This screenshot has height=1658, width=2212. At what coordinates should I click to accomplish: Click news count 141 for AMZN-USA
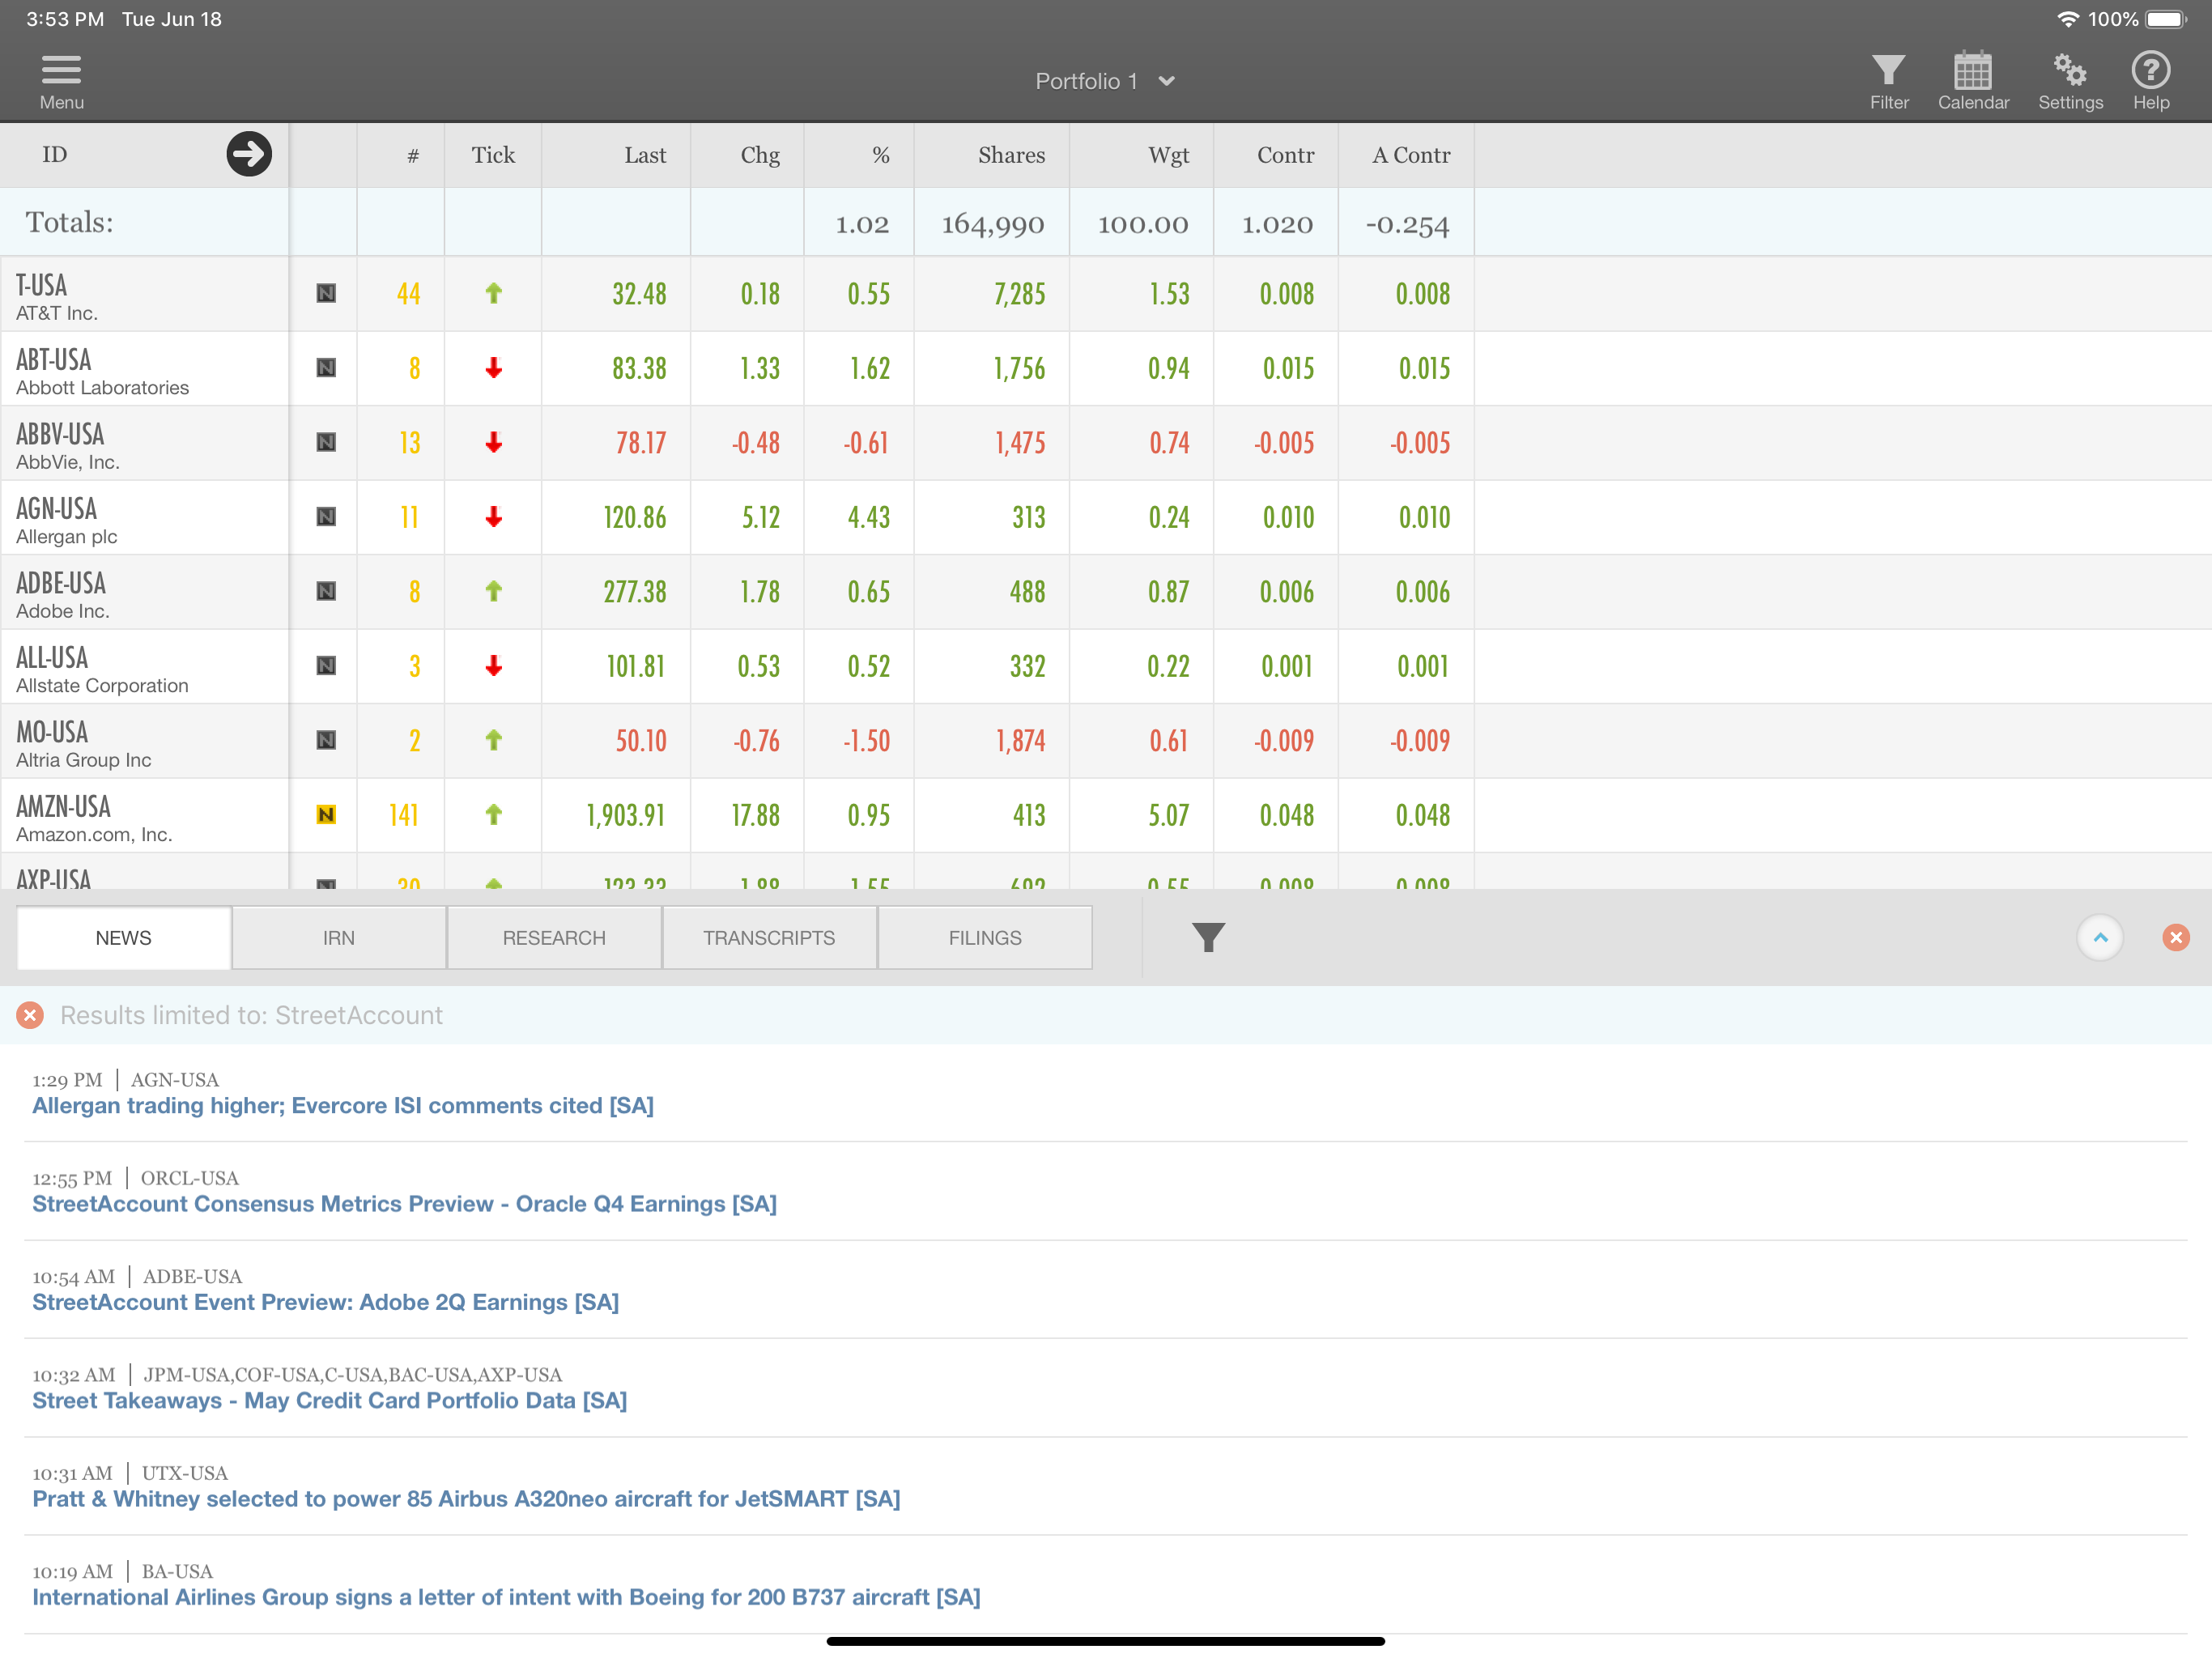point(404,815)
